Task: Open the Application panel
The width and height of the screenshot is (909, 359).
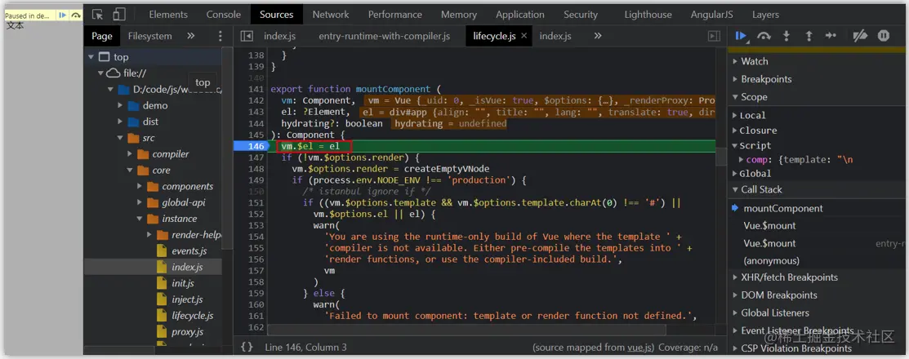Action: (x=520, y=15)
